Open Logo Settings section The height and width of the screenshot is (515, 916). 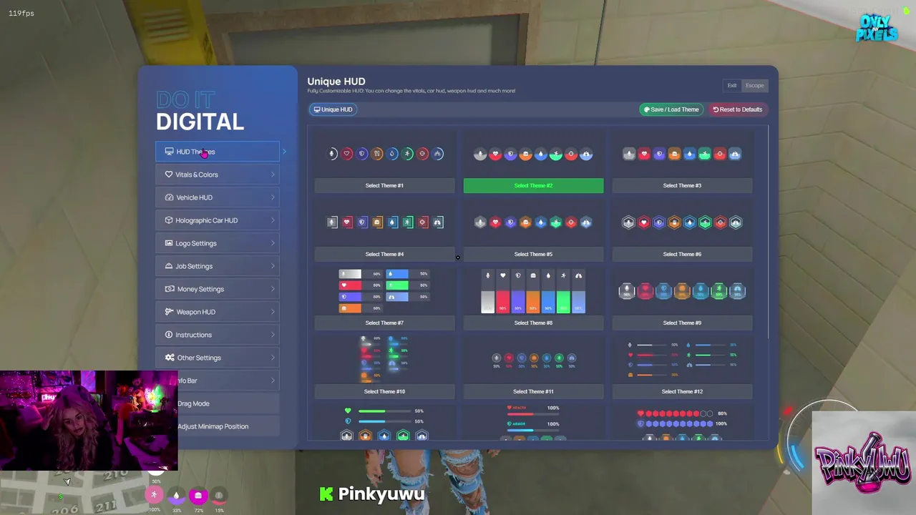[x=218, y=243]
